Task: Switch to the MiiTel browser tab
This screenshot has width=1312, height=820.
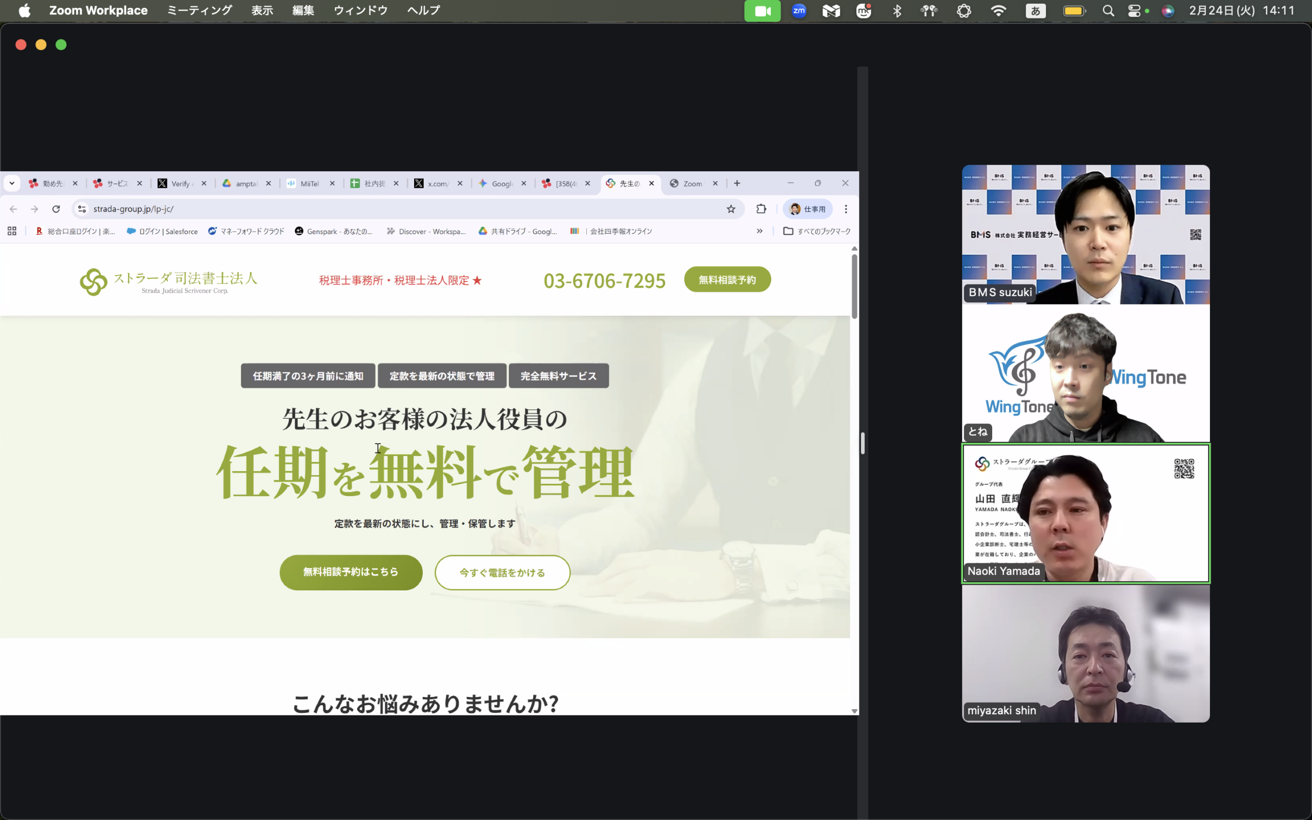Action: [309, 183]
